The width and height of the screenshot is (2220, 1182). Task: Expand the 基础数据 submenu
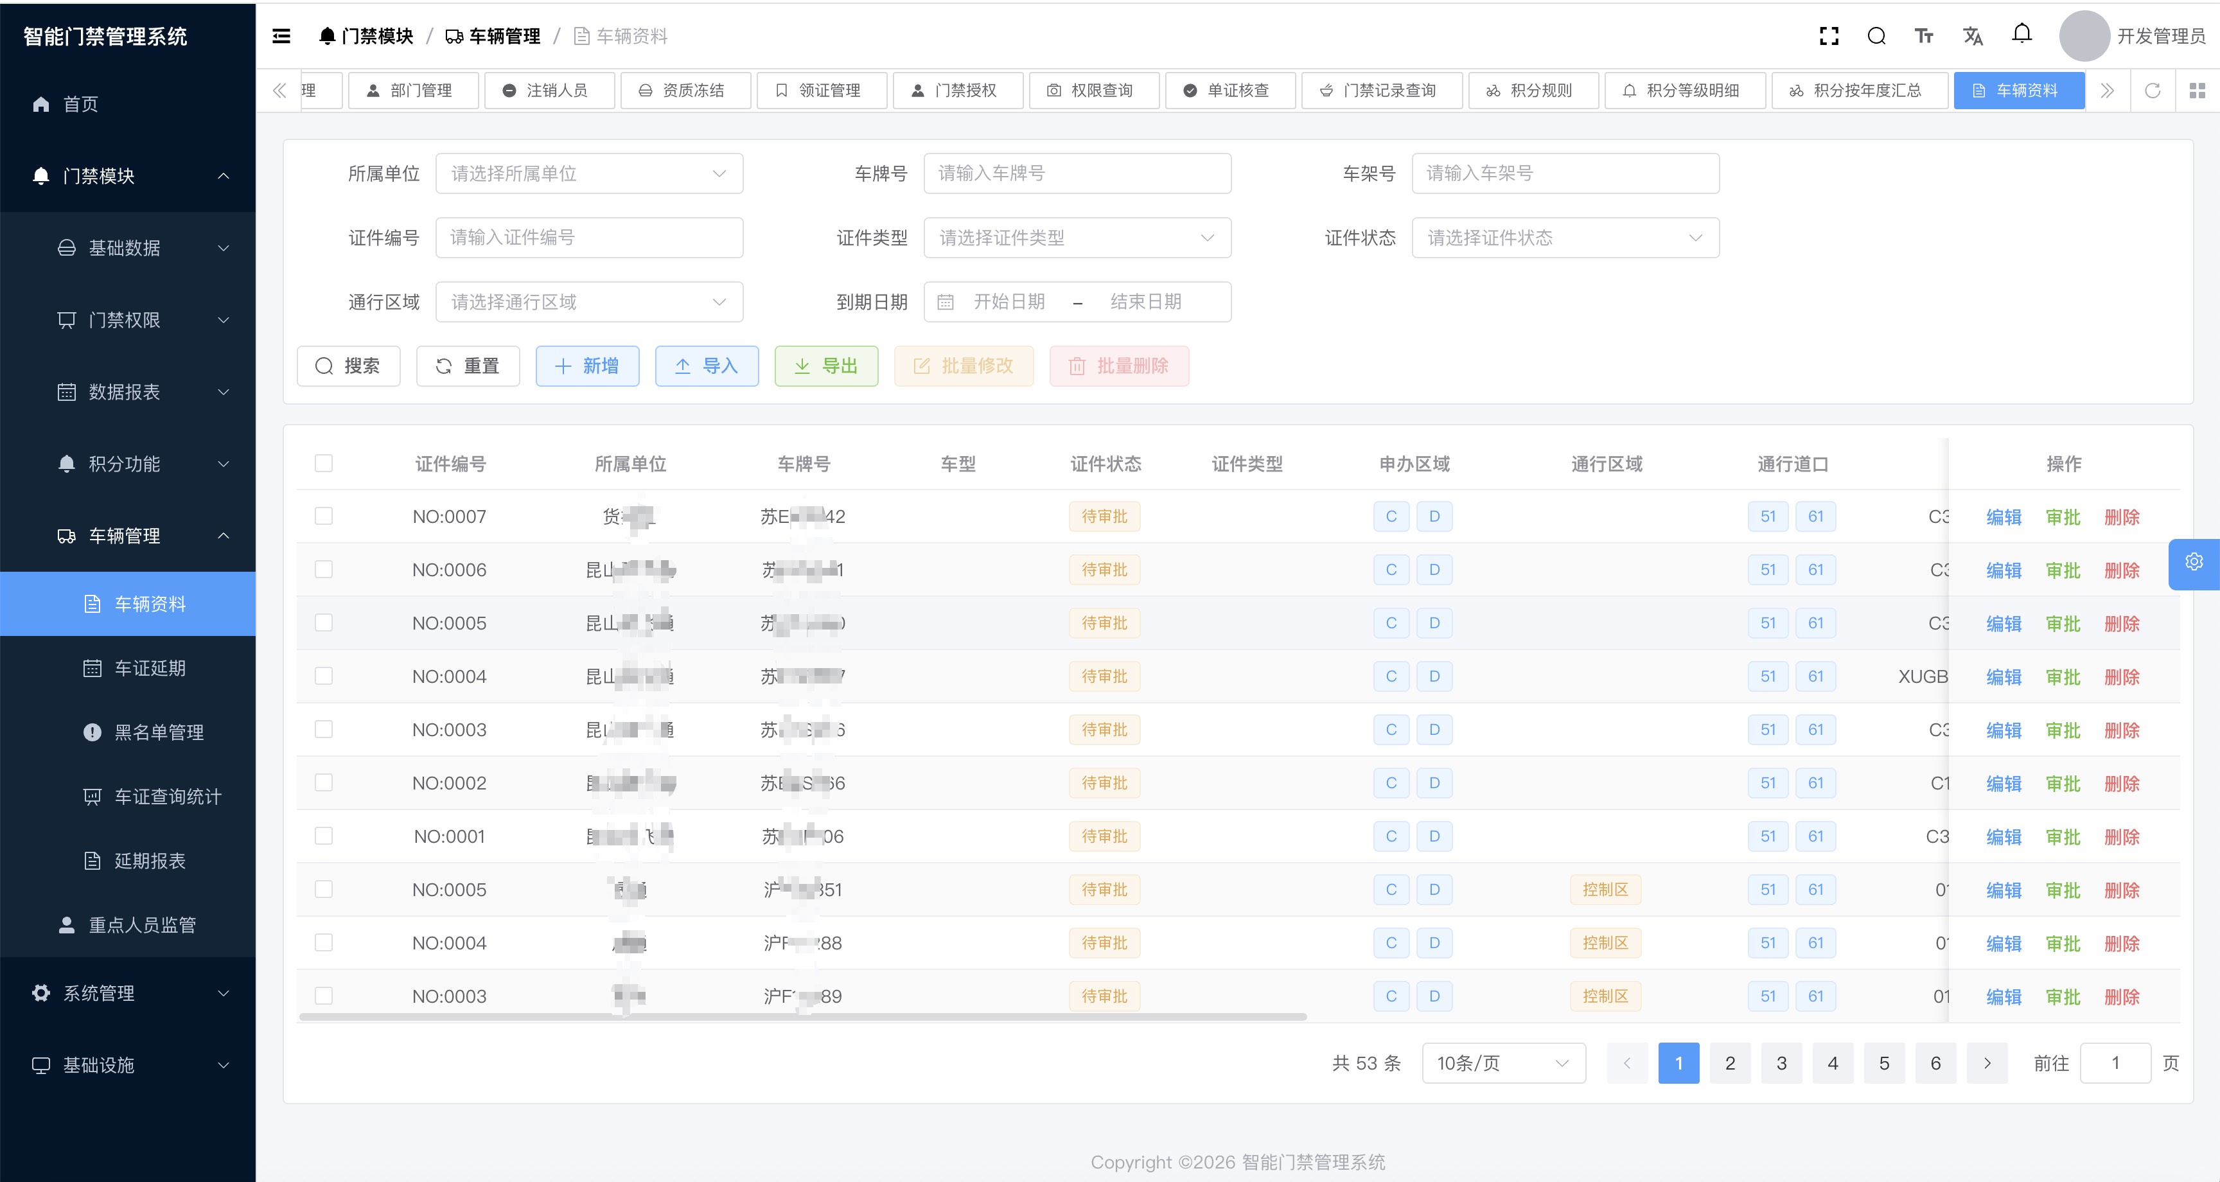[128, 249]
